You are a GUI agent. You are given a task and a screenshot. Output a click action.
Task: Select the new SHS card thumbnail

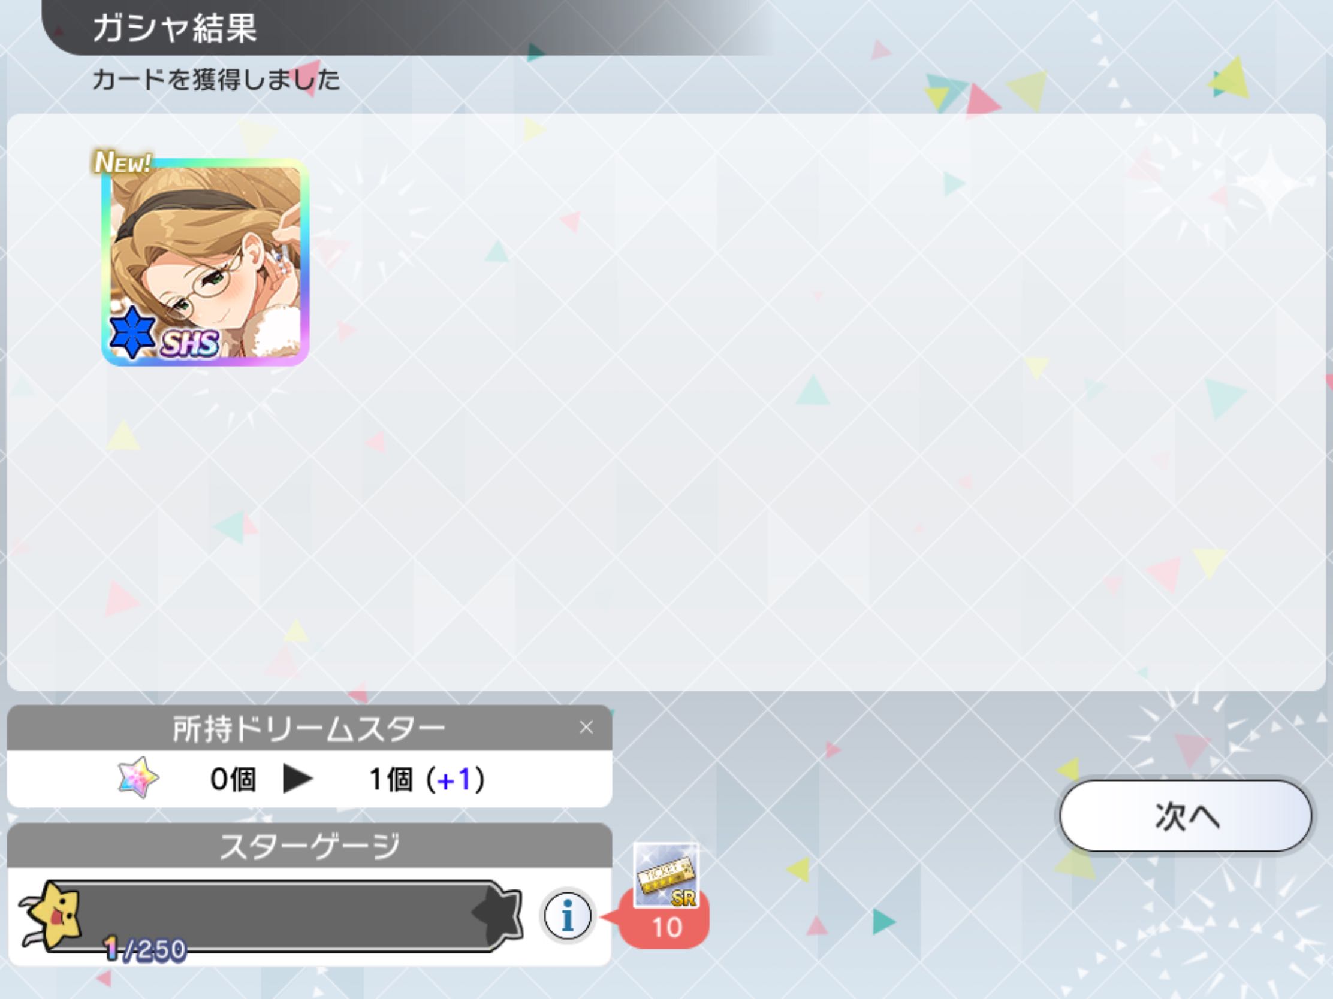pyautogui.click(x=205, y=262)
